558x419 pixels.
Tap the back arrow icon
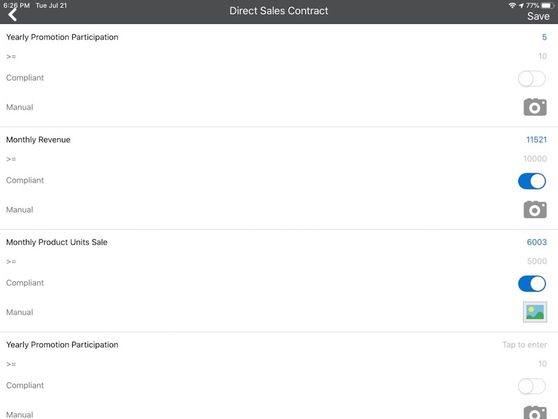pos(12,15)
